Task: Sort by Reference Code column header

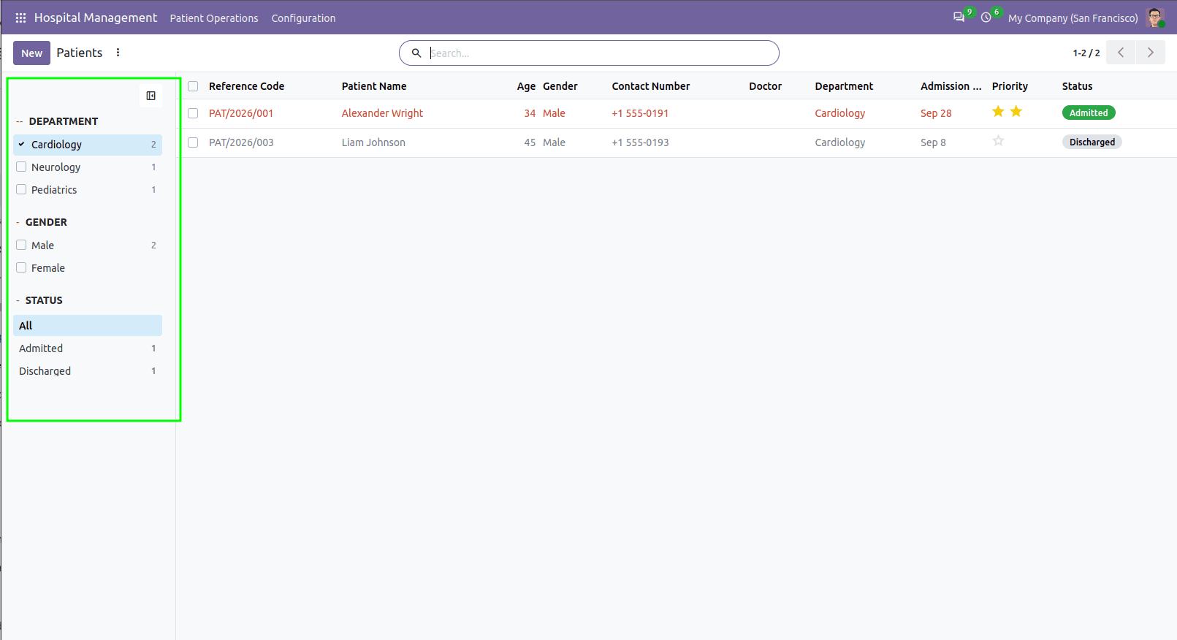Action: pos(246,86)
